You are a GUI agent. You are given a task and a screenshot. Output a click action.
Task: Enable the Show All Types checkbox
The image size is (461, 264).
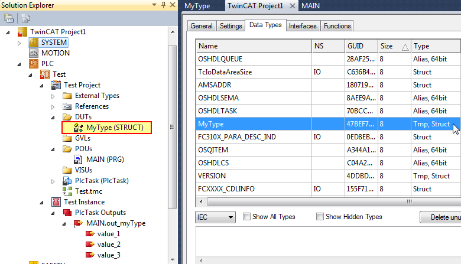point(246,217)
